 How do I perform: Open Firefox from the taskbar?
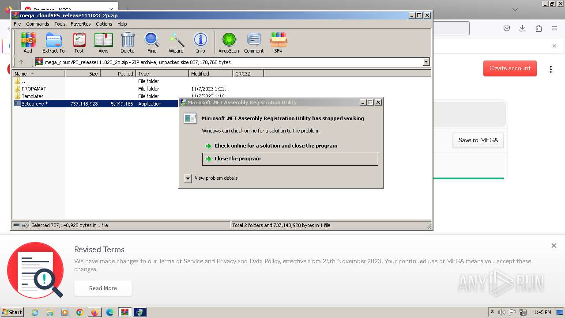94,312
